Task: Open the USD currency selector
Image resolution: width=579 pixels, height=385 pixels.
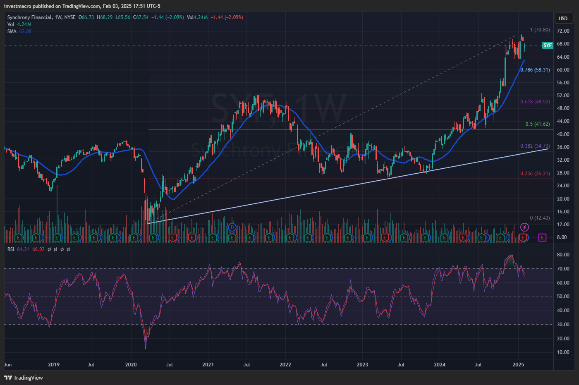Action: click(563, 18)
